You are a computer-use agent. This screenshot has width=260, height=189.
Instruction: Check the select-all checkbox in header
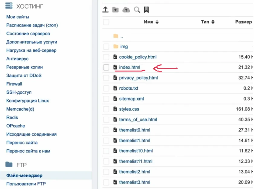point(106,22)
